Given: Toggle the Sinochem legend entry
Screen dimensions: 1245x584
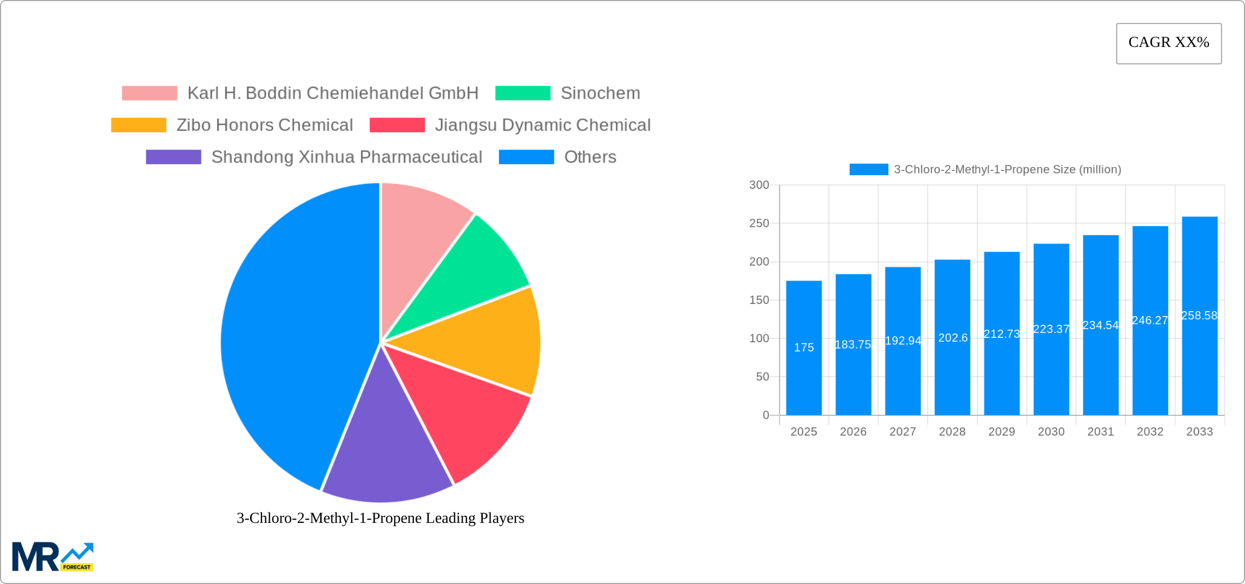Looking at the screenshot, I should pos(601,92).
